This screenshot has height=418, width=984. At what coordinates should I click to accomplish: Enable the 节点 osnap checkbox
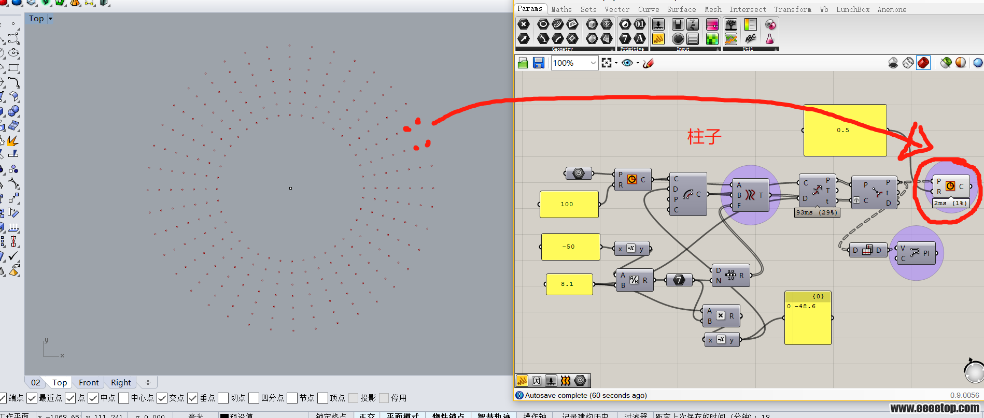click(x=292, y=398)
